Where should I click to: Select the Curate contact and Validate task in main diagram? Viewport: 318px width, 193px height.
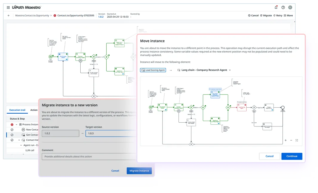click(x=94, y=73)
